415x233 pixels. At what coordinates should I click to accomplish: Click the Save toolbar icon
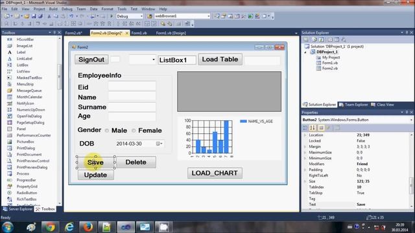tap(34, 16)
